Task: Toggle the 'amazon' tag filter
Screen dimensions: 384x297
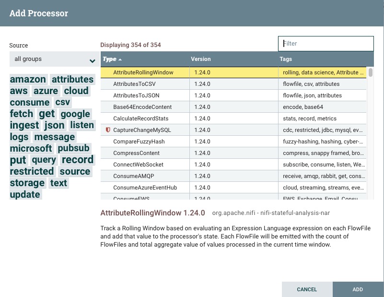Action: tap(27, 79)
